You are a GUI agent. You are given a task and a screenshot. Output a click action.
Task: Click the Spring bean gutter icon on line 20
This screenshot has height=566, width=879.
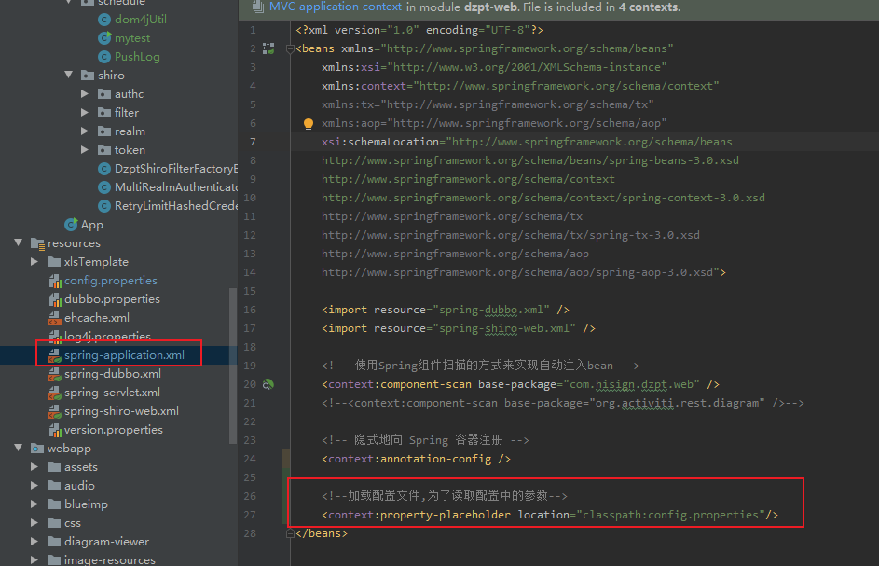[x=267, y=384]
